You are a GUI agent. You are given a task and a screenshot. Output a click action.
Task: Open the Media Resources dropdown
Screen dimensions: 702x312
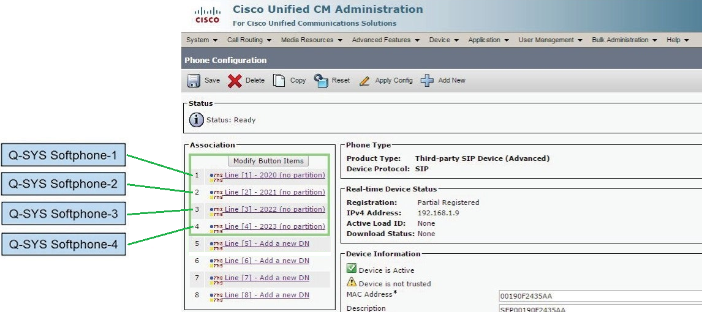pos(311,40)
